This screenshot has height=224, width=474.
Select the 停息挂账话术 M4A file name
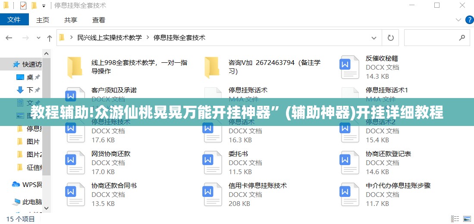tap(248, 90)
